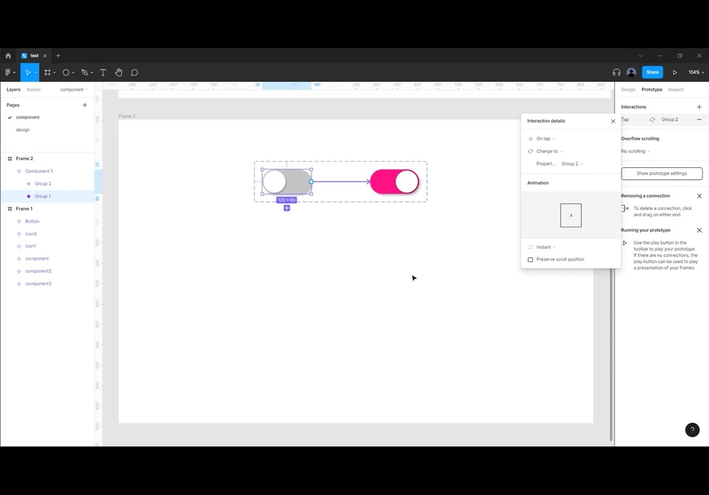
Task: Click Show prototype settings button
Action: (x=662, y=173)
